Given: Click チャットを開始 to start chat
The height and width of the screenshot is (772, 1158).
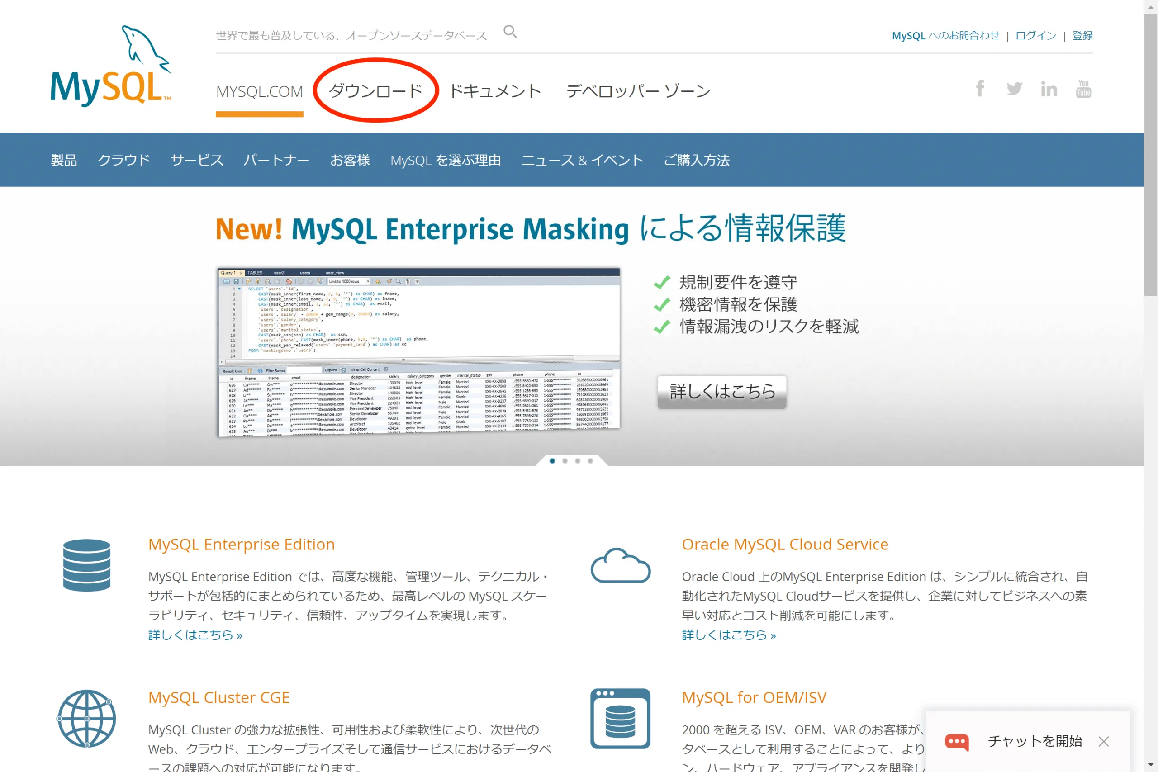Looking at the screenshot, I should click(x=1035, y=742).
